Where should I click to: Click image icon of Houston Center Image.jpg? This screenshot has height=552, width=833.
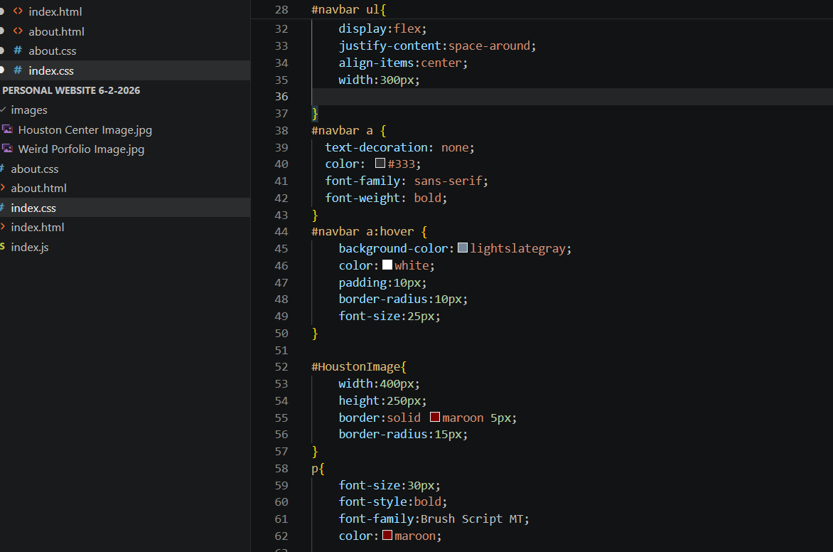coord(7,129)
